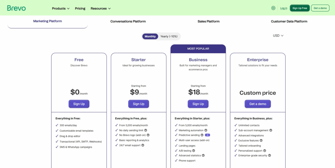This screenshot has width=335, height=168.
Task: Click help icon next to A/B testing
Action: point(193,151)
